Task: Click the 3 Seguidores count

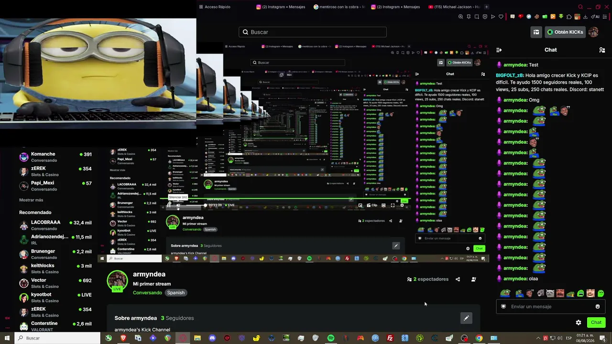Action: click(177, 318)
